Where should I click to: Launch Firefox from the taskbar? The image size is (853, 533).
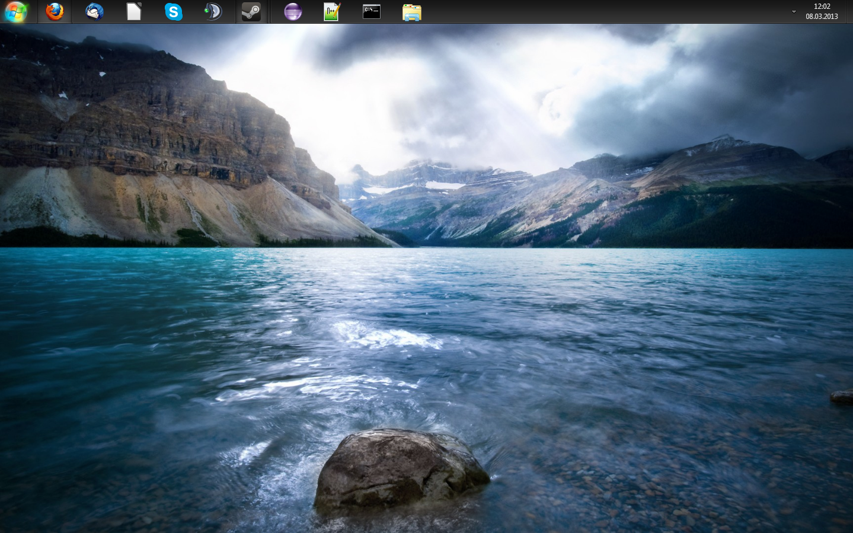point(55,11)
